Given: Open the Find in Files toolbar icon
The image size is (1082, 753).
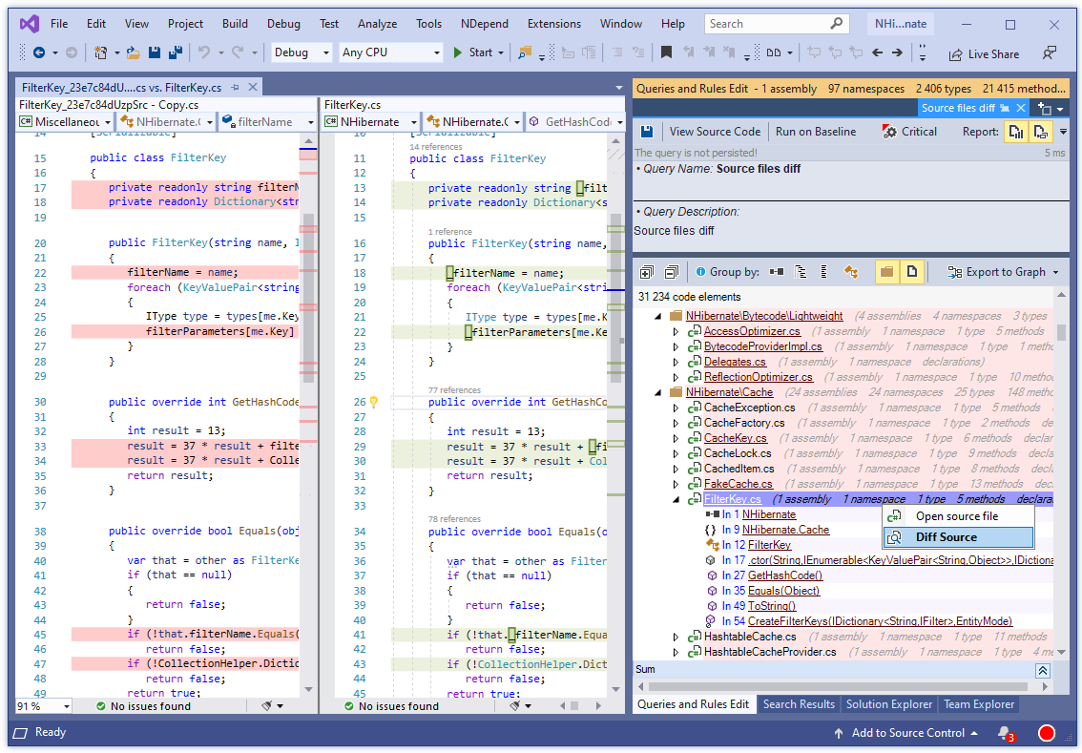Looking at the screenshot, I should coord(525,52).
